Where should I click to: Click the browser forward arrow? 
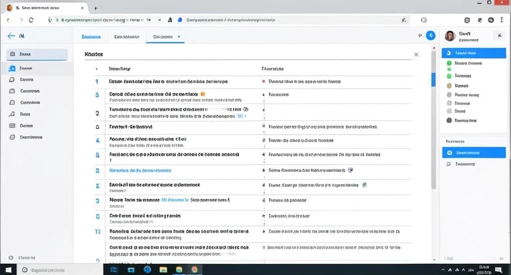21,20
